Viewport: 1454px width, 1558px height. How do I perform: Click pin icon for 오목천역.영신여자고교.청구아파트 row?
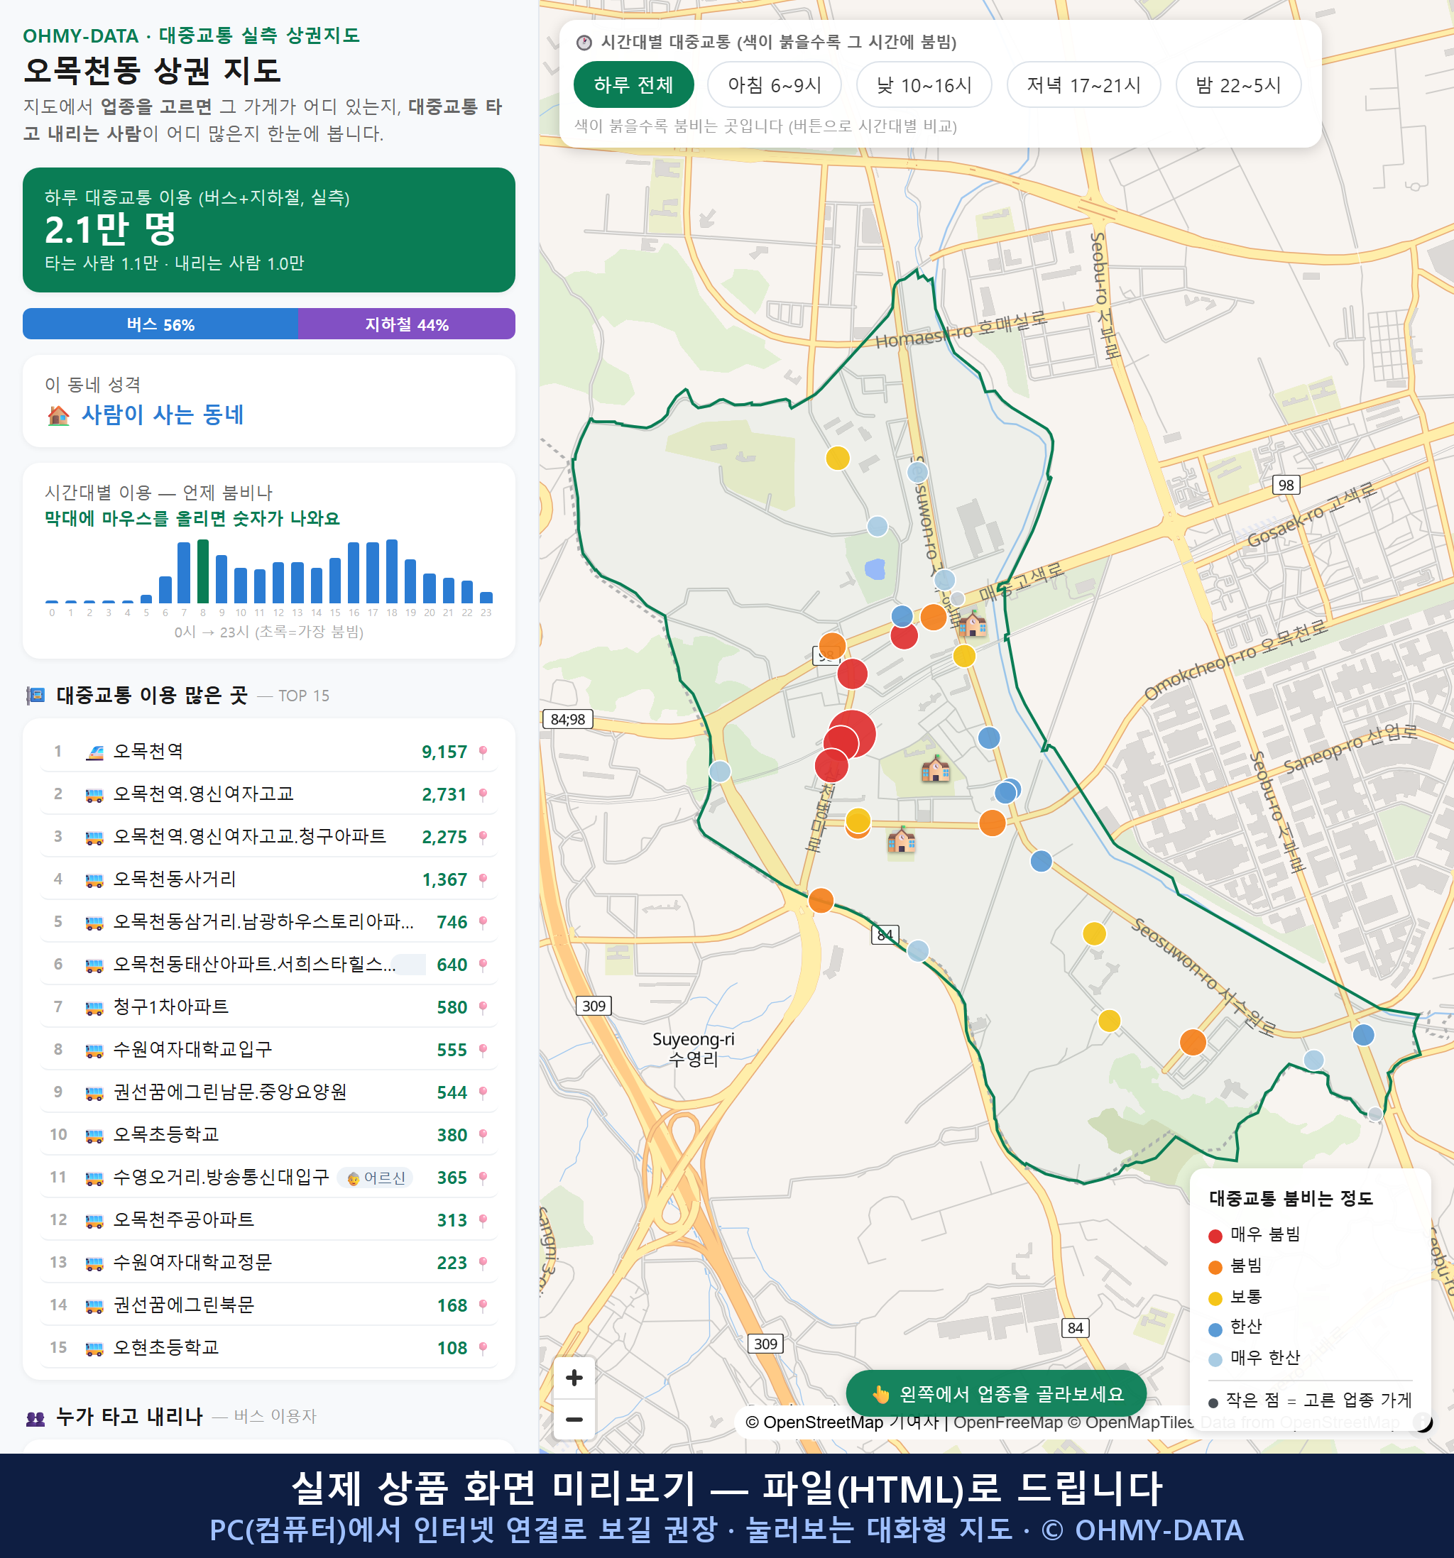point(483,837)
